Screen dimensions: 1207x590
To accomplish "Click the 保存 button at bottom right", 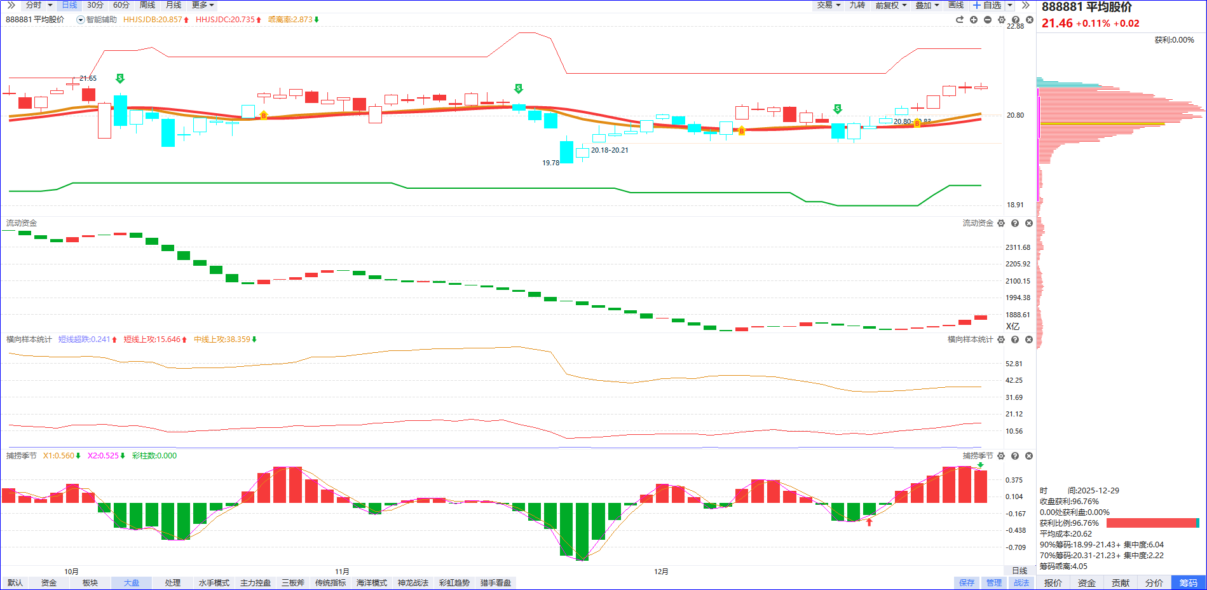I will [x=966, y=582].
